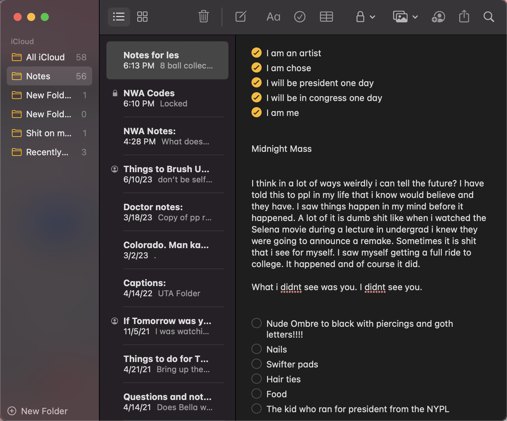Open the text format options
Screen dimensions: 507x421
coord(273,17)
